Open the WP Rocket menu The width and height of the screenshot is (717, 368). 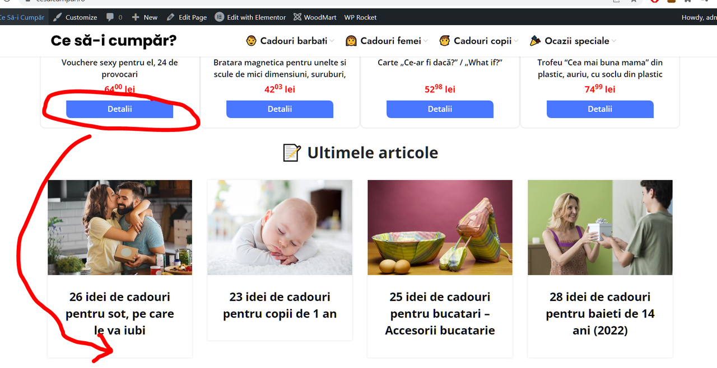(x=360, y=17)
